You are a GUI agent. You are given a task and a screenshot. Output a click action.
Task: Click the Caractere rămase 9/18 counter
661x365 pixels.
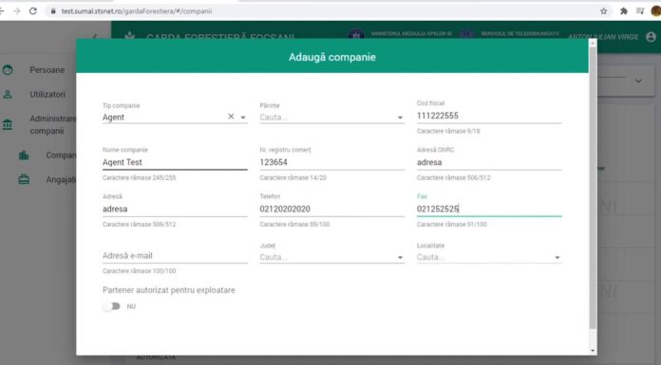pos(448,131)
